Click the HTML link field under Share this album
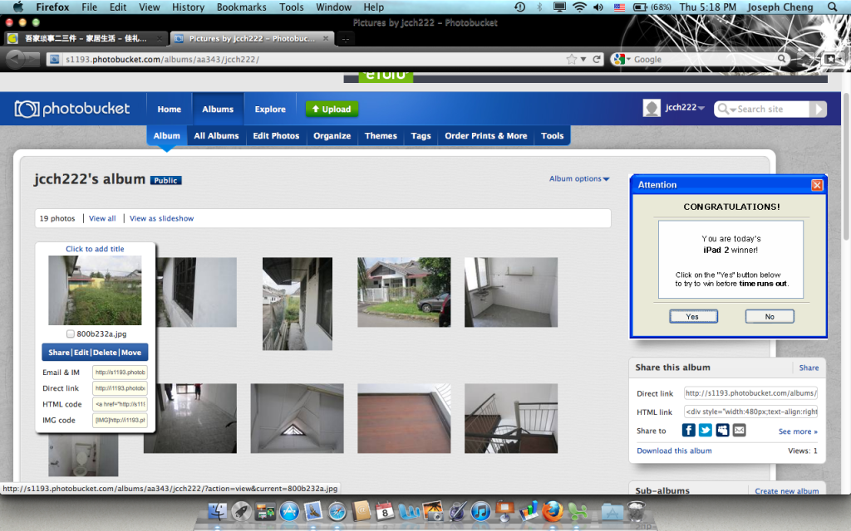851x531 pixels. [x=750, y=412]
